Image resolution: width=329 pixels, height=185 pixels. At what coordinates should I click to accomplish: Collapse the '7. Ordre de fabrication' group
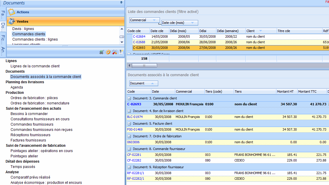pos(129,136)
